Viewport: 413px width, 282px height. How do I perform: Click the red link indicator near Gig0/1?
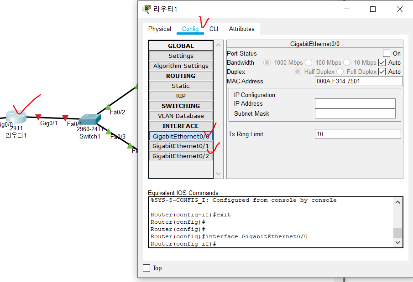coord(38,117)
